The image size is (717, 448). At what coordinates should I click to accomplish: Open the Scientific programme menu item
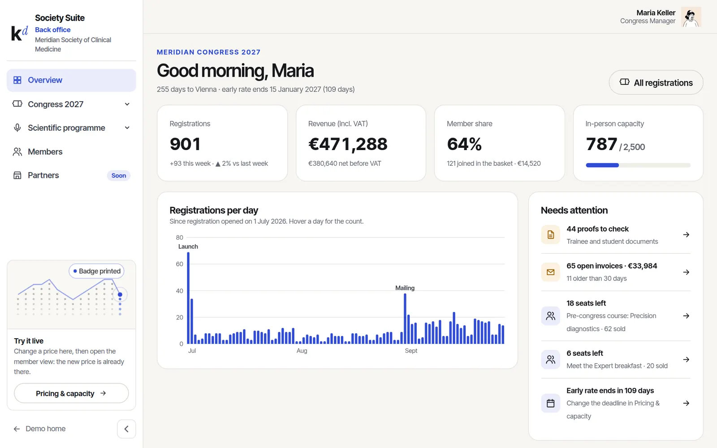71,128
